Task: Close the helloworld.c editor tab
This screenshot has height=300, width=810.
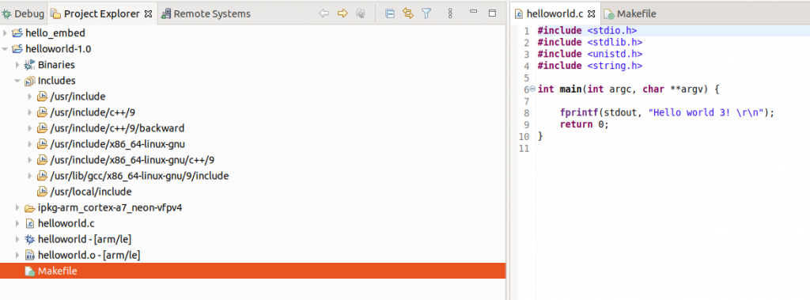Action: click(x=592, y=14)
